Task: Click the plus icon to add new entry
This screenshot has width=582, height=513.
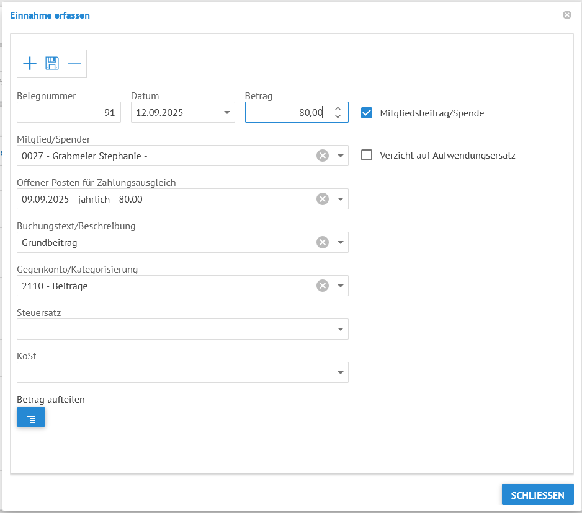Action: point(30,63)
